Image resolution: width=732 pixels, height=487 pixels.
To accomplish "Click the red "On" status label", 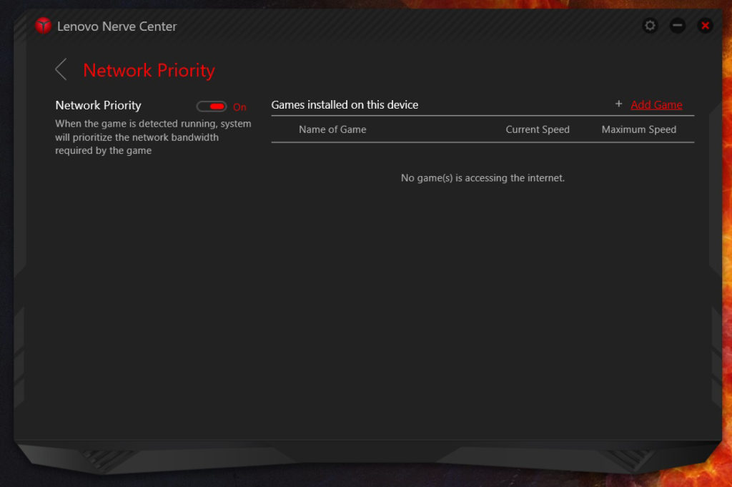I will (239, 107).
